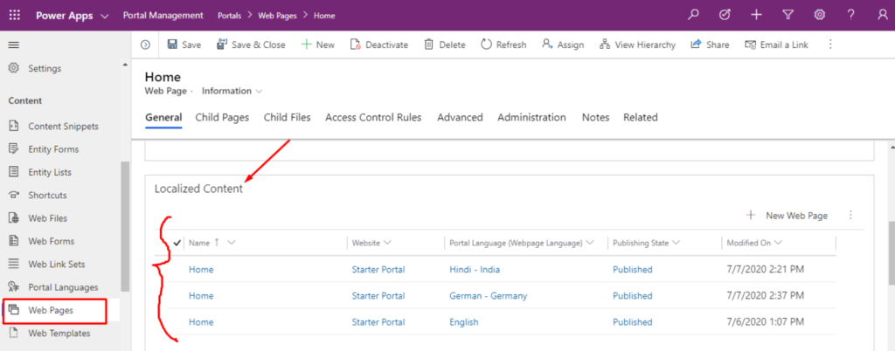The height and width of the screenshot is (351, 895).
Task: Open Modified On column dropdown
Action: point(777,243)
